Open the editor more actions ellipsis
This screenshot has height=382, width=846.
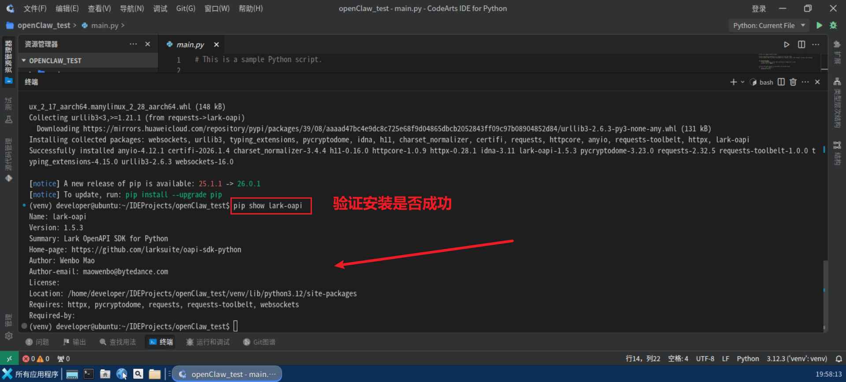click(816, 44)
